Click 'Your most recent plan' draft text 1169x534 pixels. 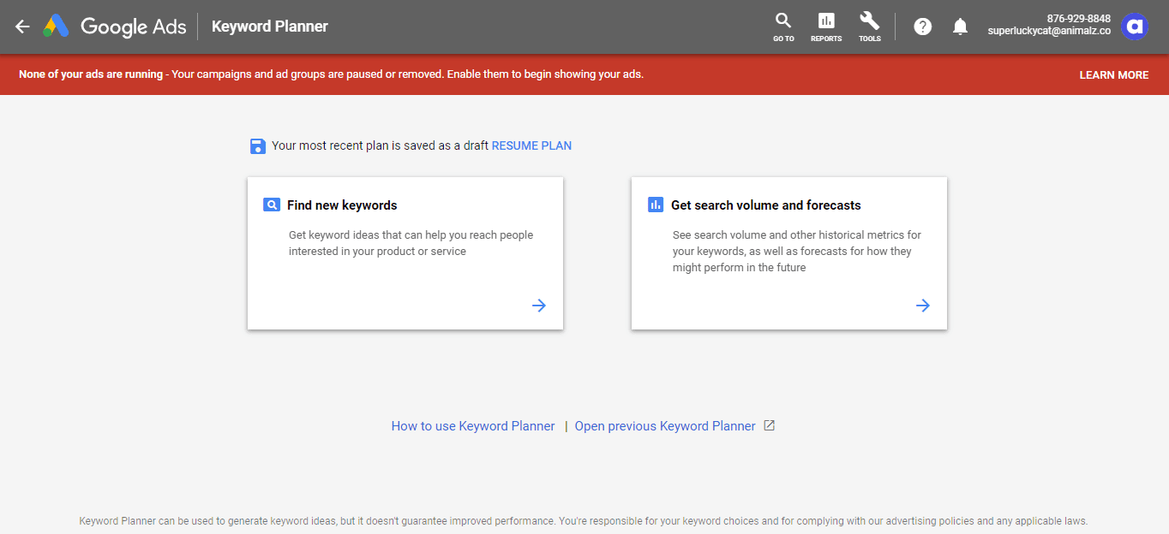coord(380,145)
